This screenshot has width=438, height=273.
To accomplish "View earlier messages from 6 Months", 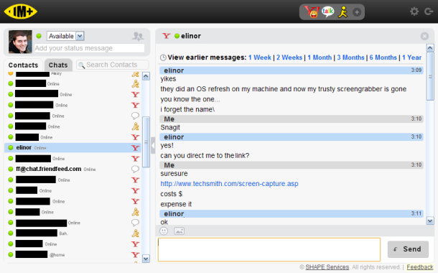I will click(x=383, y=57).
